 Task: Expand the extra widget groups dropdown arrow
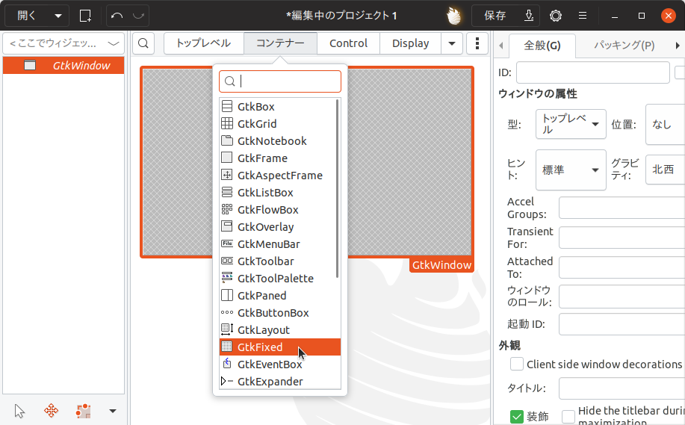452,43
